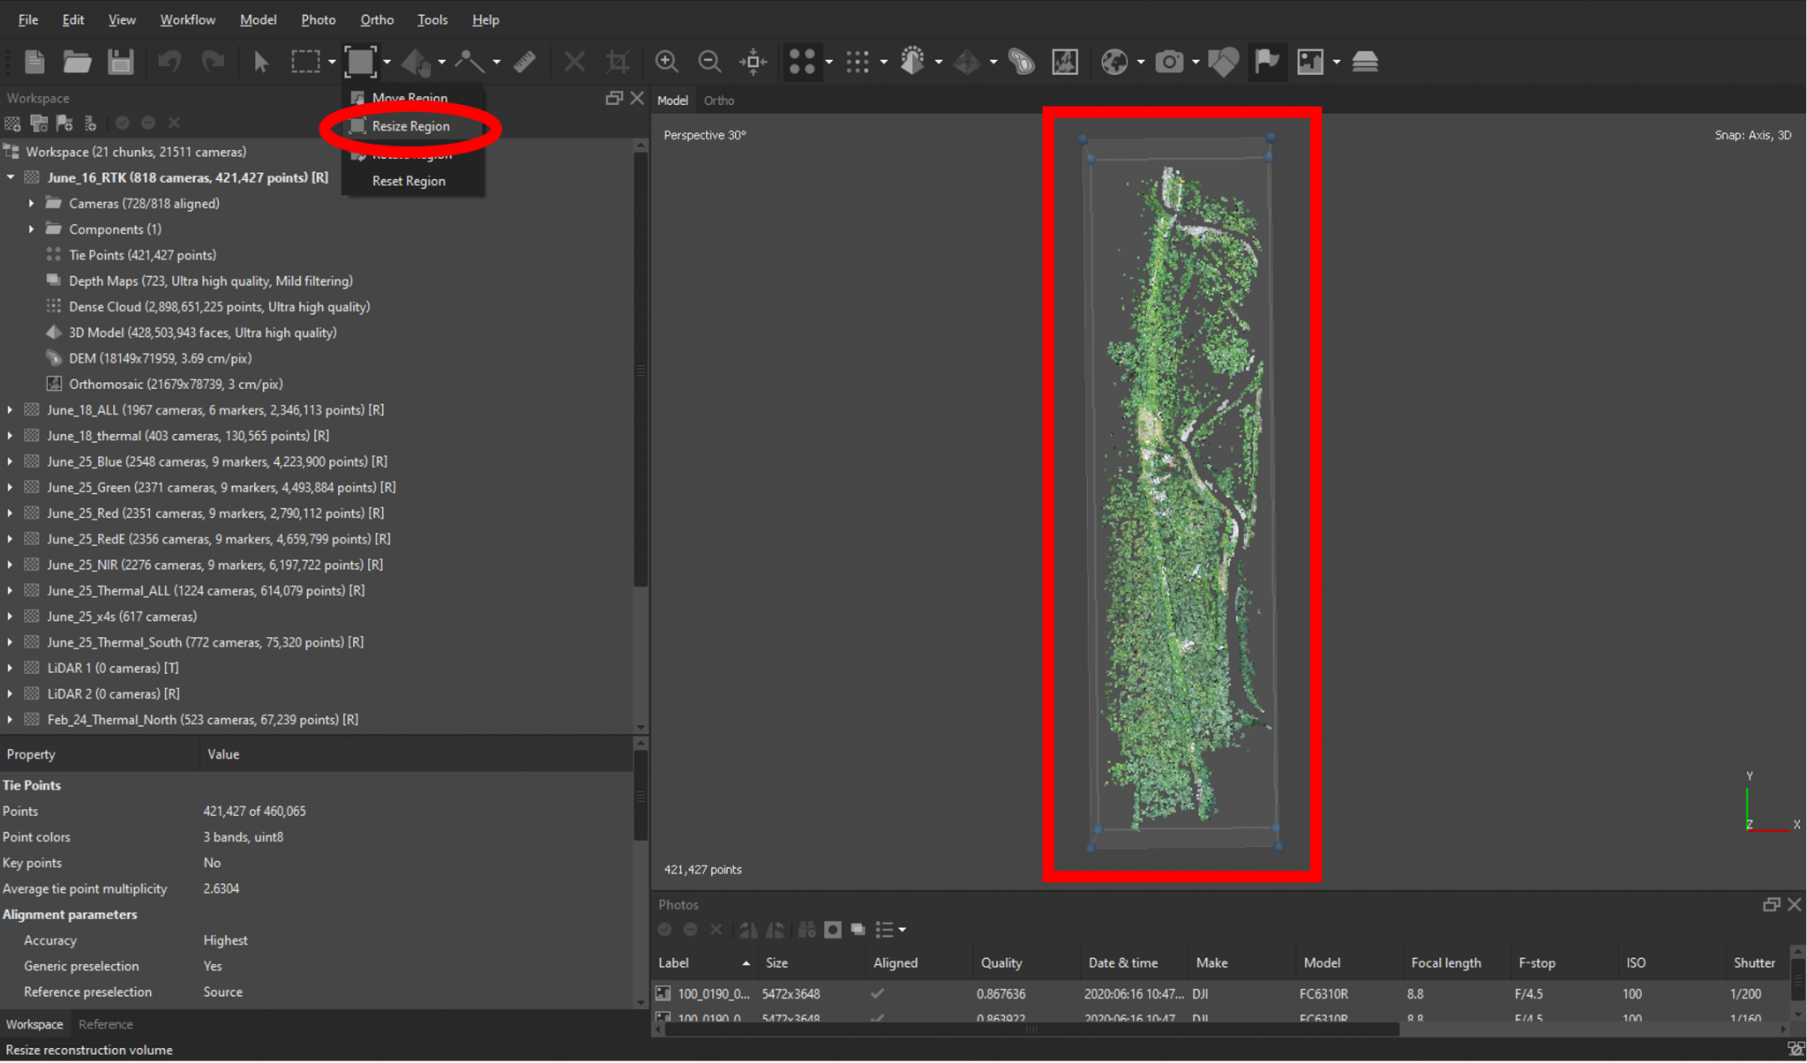The image size is (1807, 1063).
Task: Expand the Cameras folder under June_16_RTK
Action: pyautogui.click(x=32, y=203)
